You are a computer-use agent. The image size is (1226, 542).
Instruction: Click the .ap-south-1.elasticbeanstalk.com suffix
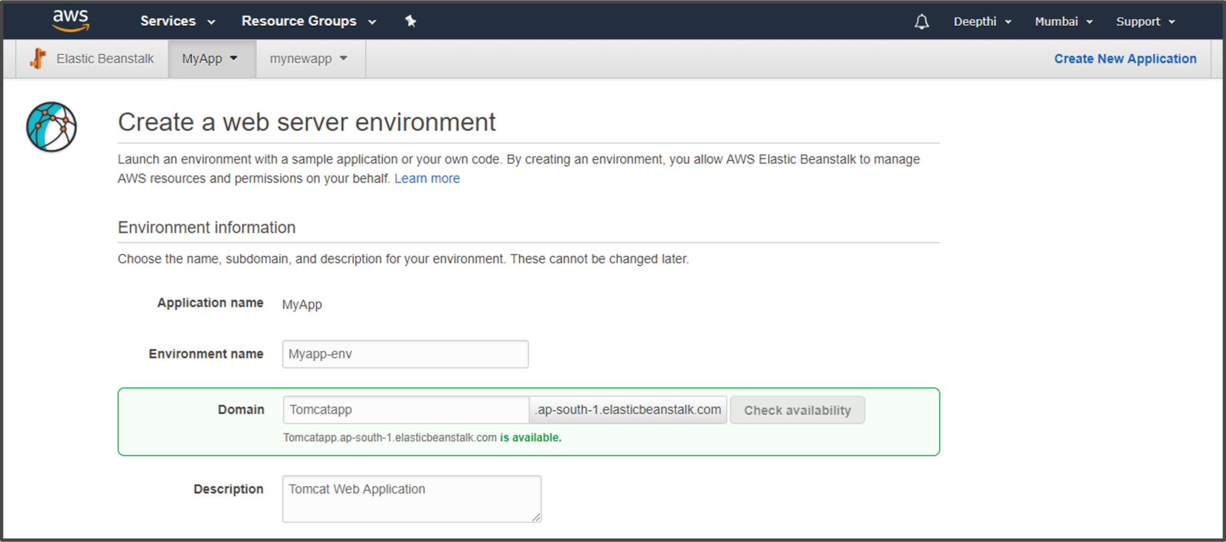point(628,410)
